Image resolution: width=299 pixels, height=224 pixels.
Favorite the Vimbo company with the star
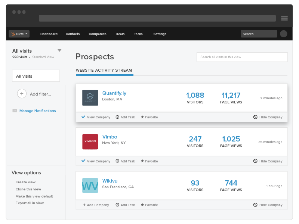(x=142, y=161)
